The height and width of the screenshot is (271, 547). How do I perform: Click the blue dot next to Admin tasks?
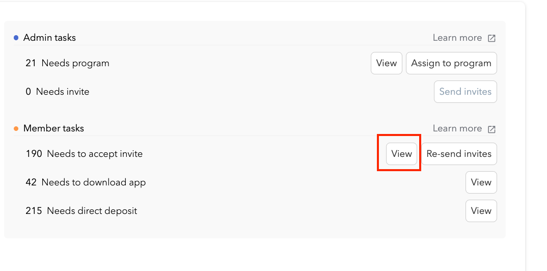[16, 38]
